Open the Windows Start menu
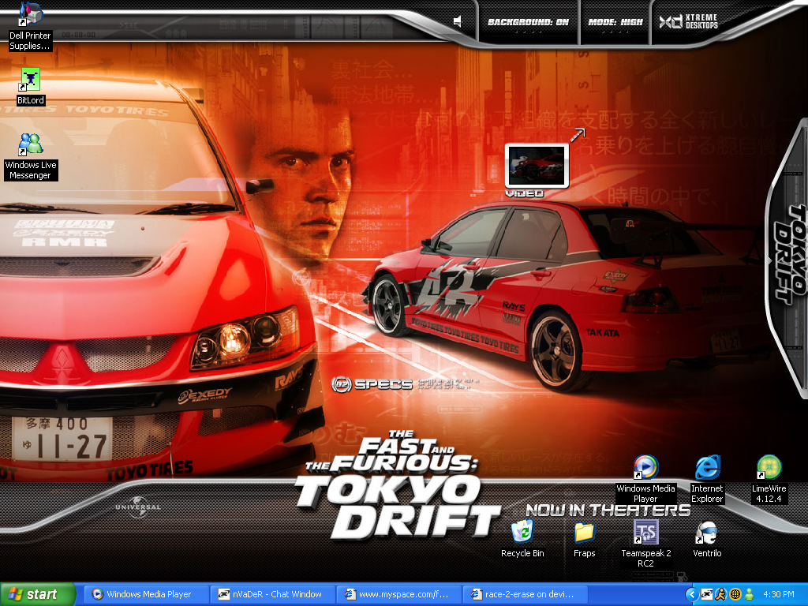 click(x=38, y=594)
